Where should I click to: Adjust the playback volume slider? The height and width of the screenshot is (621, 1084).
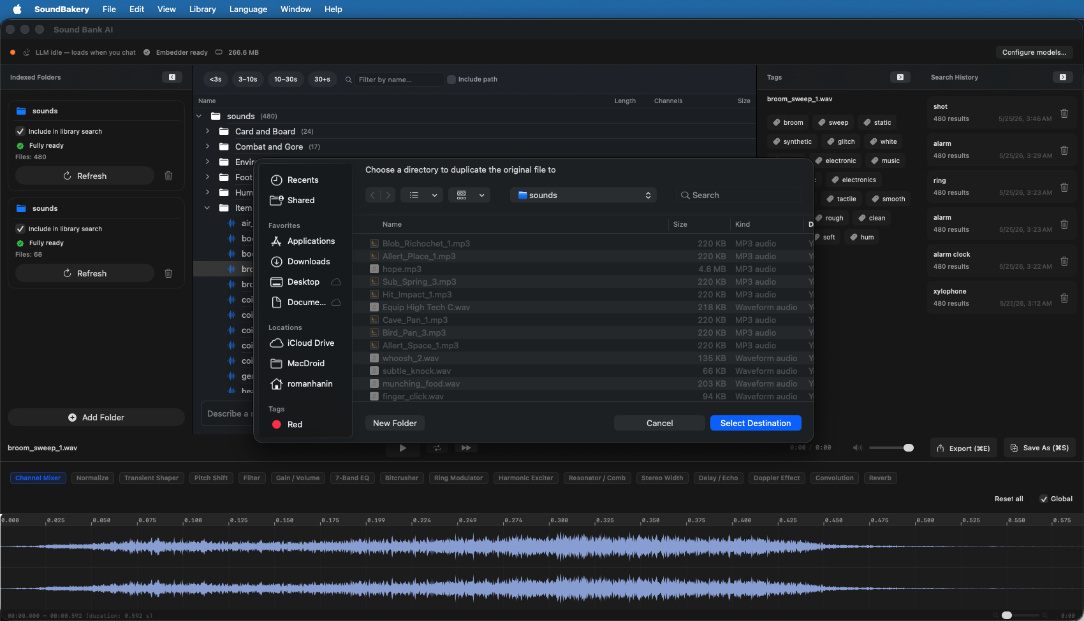click(891, 448)
